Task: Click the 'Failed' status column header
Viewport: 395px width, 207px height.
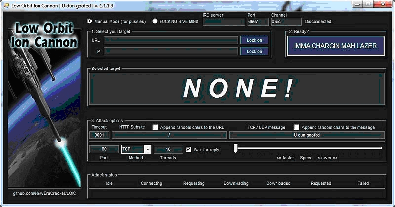Action: click(x=363, y=183)
